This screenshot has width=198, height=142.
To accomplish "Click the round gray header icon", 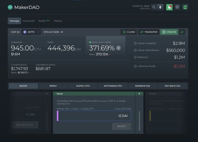I will point(177,7).
